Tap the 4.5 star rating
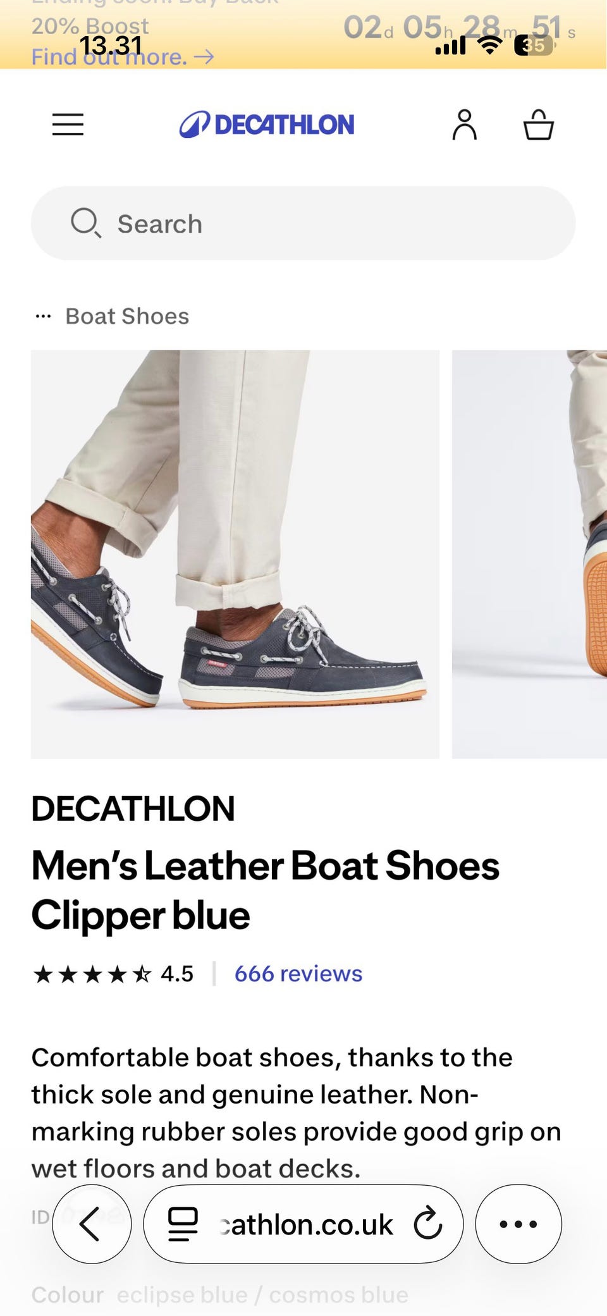 [113, 974]
